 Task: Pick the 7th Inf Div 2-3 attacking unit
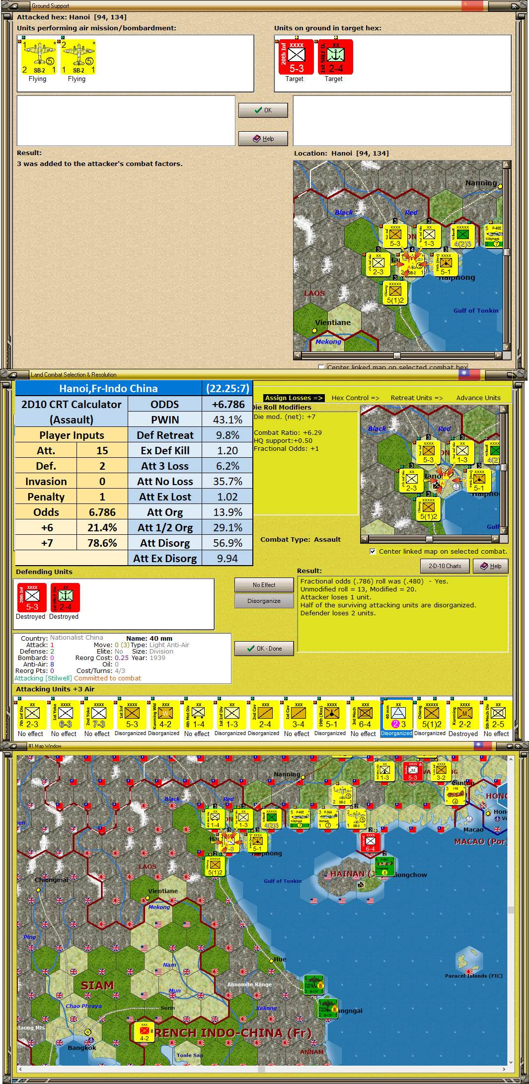click(x=32, y=715)
